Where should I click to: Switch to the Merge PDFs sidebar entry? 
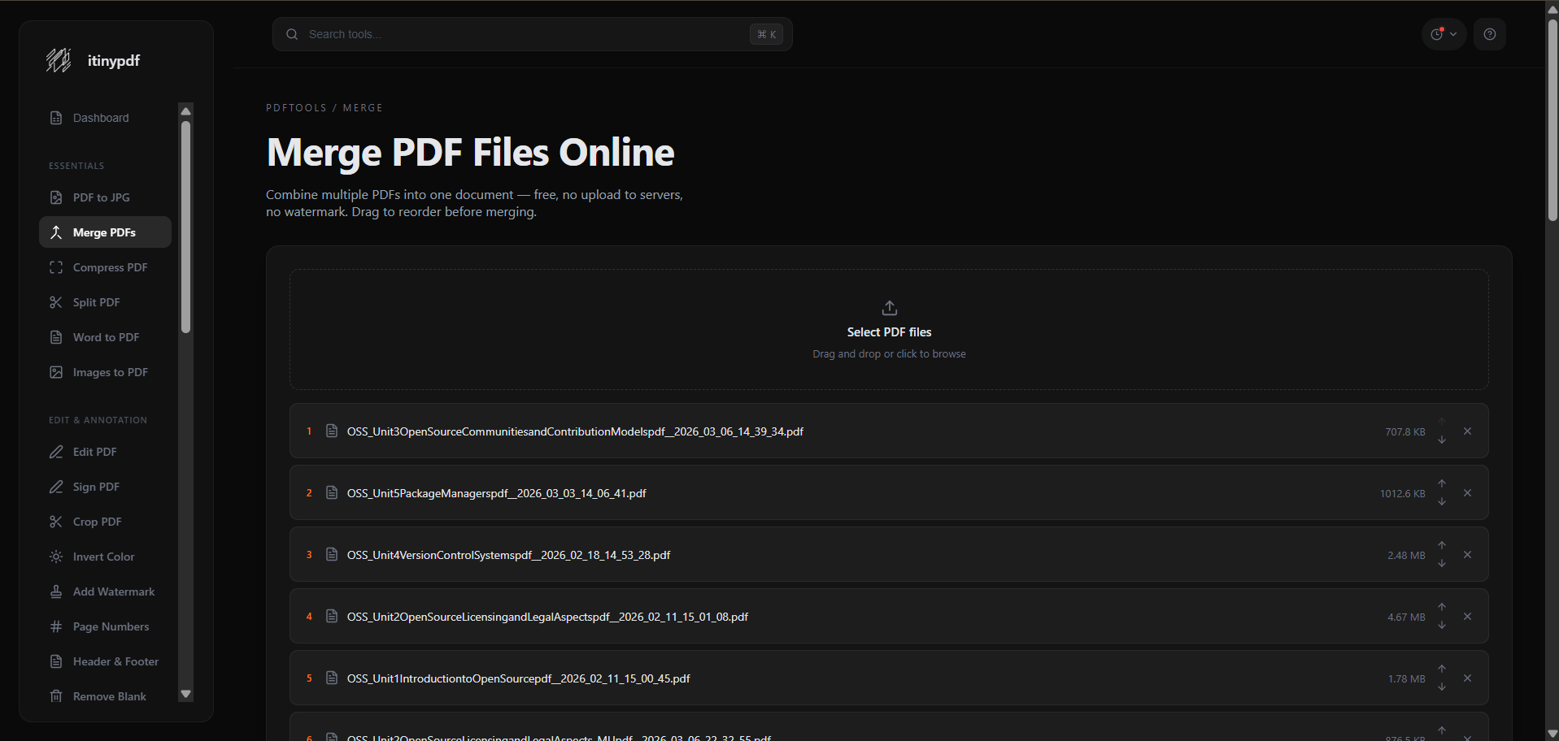104,232
